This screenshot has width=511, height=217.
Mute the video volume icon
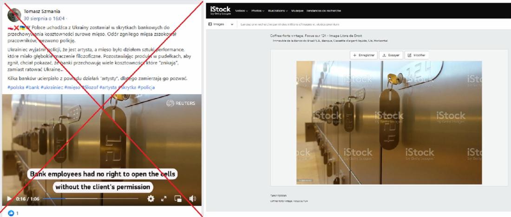click(x=193, y=198)
